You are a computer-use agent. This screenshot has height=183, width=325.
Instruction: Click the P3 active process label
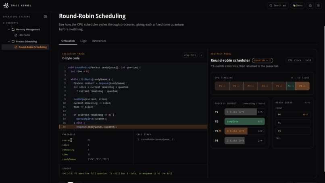[x=217, y=131]
